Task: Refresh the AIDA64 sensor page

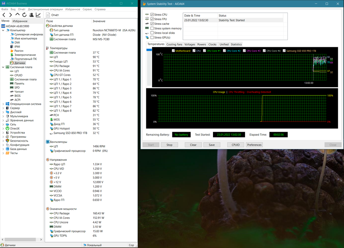Action: click(24, 15)
